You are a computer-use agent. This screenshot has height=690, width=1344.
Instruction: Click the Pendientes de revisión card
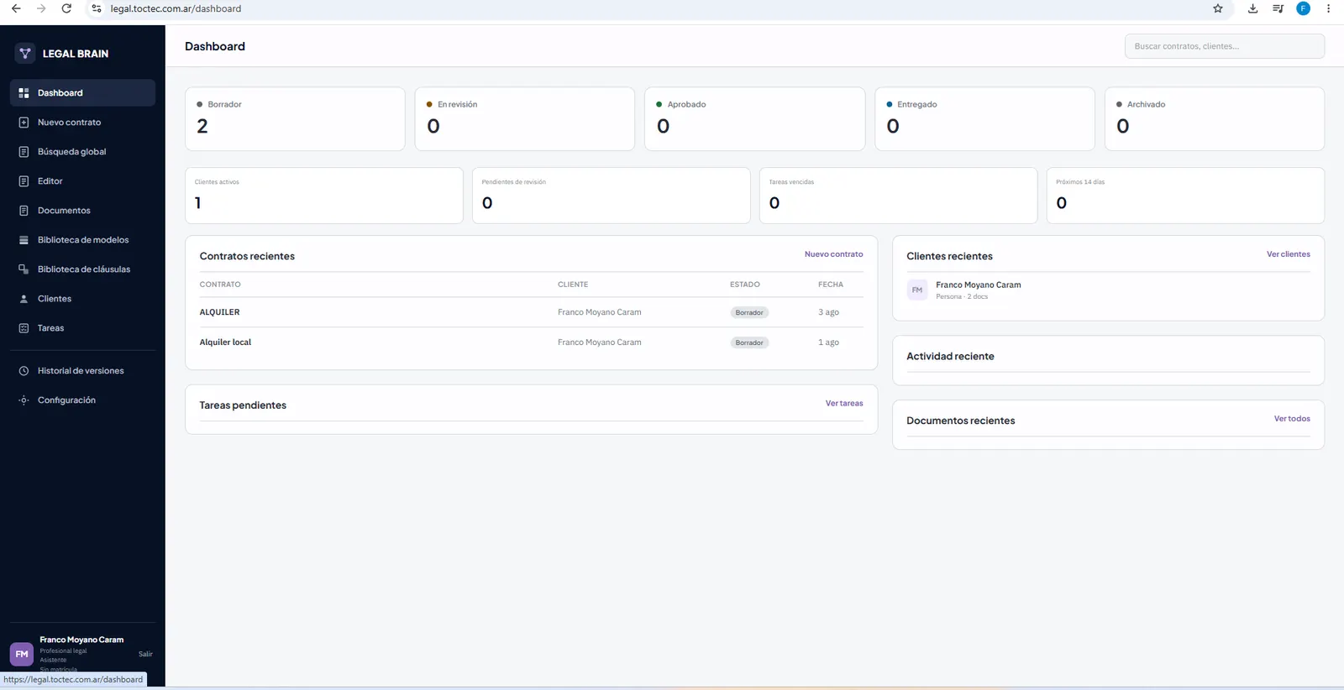[x=611, y=196]
